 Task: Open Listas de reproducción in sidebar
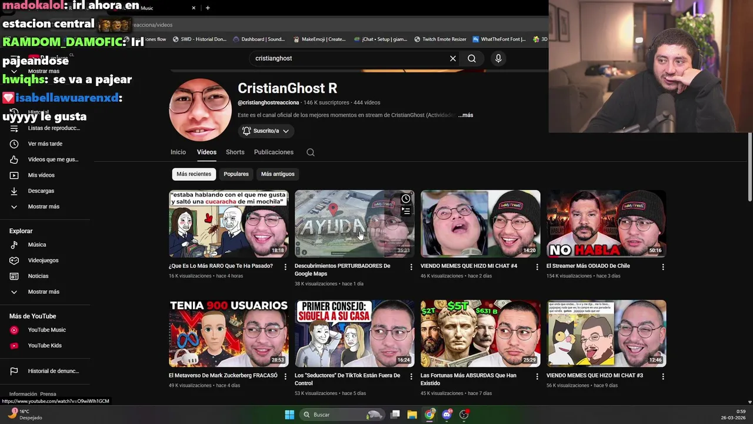tap(45, 128)
